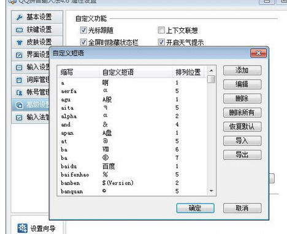Select the 'and' phrase row
The height and width of the screenshot is (234, 287).
click(x=132, y=124)
